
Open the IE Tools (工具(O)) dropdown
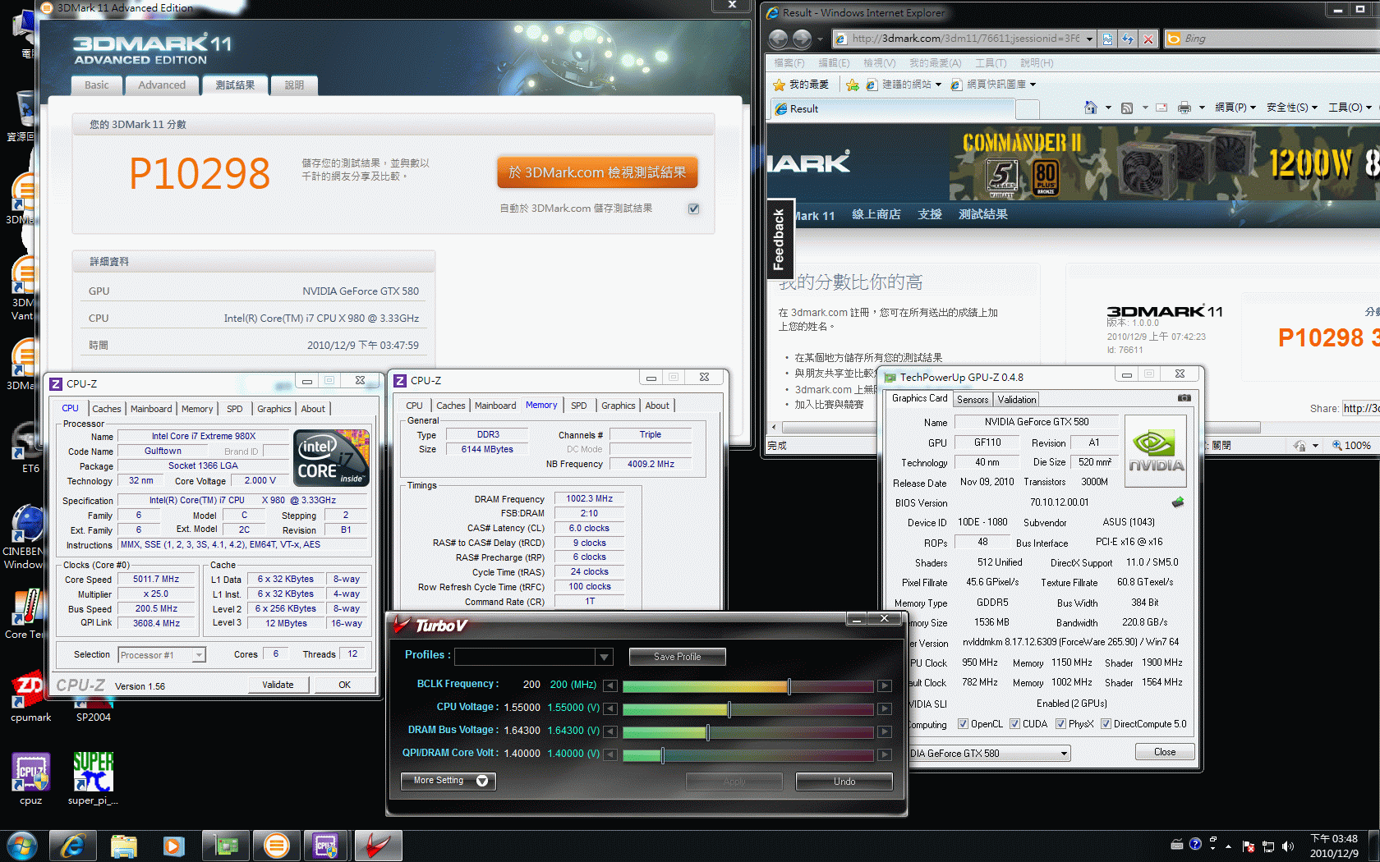(1350, 108)
